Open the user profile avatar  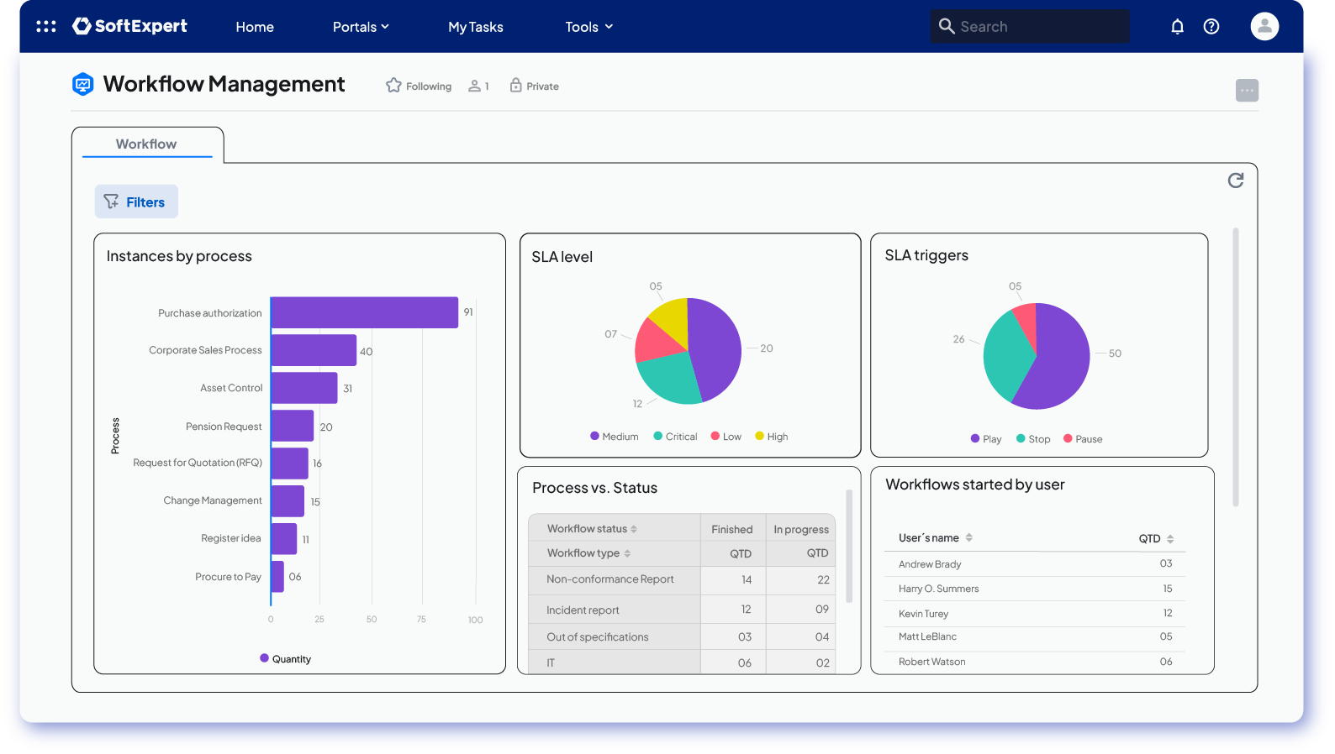[1264, 27]
